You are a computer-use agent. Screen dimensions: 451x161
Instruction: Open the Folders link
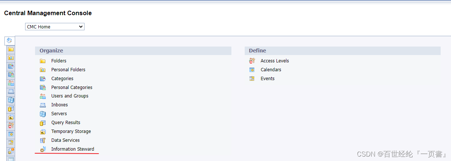pyautogui.click(x=59, y=61)
